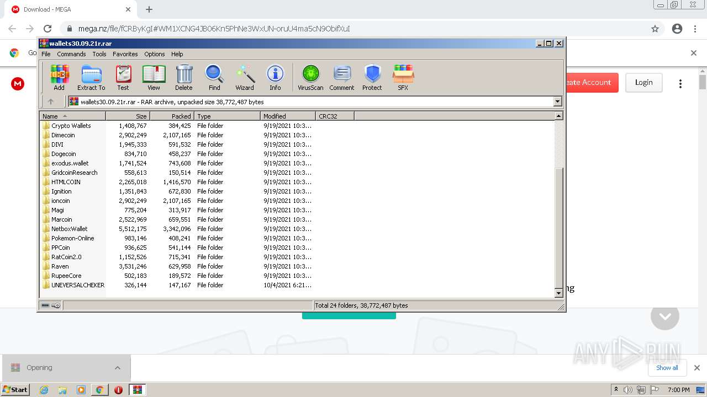Click the Protect shield icon

[x=372, y=78]
